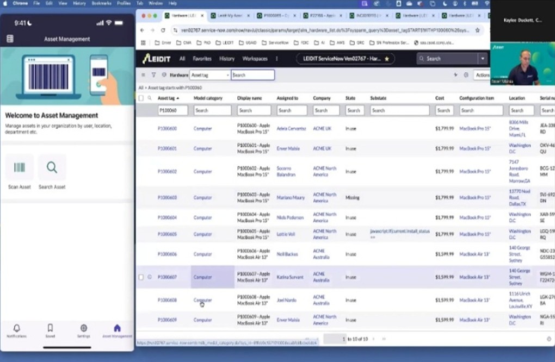Click the favorite star in the title pill
The image size is (555, 362).
click(387, 59)
